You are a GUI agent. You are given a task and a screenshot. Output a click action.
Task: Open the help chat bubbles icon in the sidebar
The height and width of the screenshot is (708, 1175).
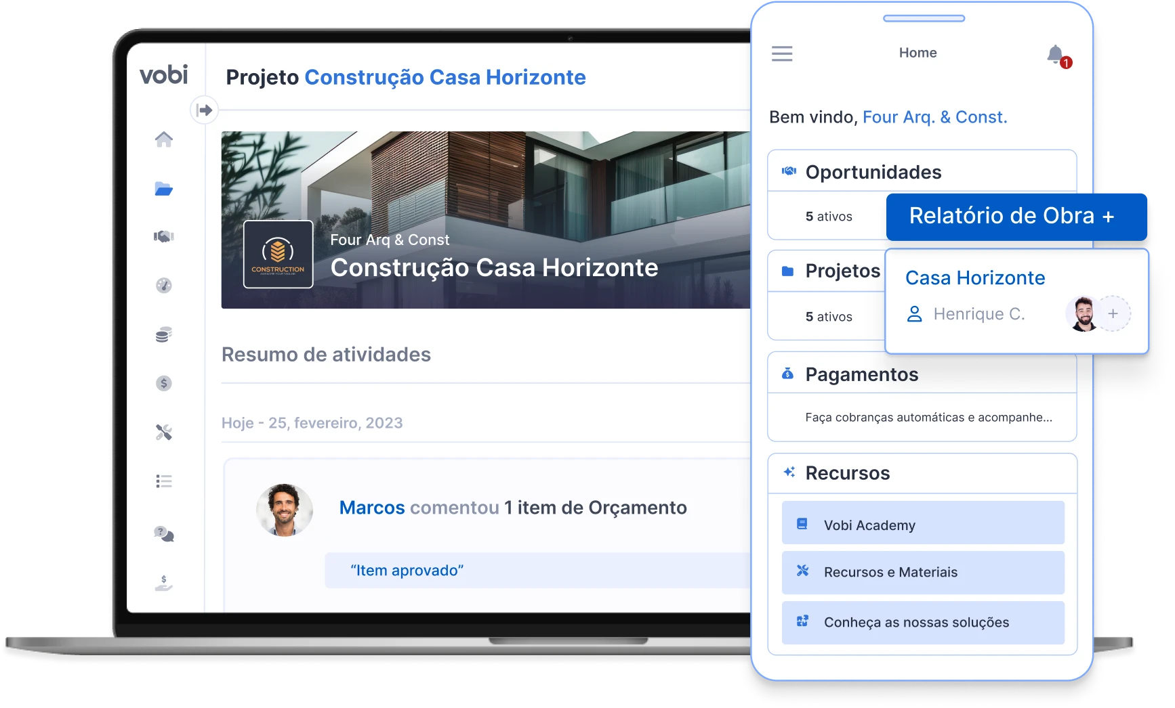pos(164,534)
